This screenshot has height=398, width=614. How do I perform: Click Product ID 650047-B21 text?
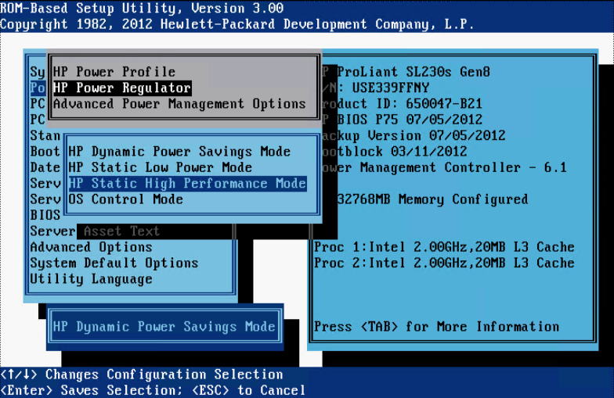coord(402,104)
